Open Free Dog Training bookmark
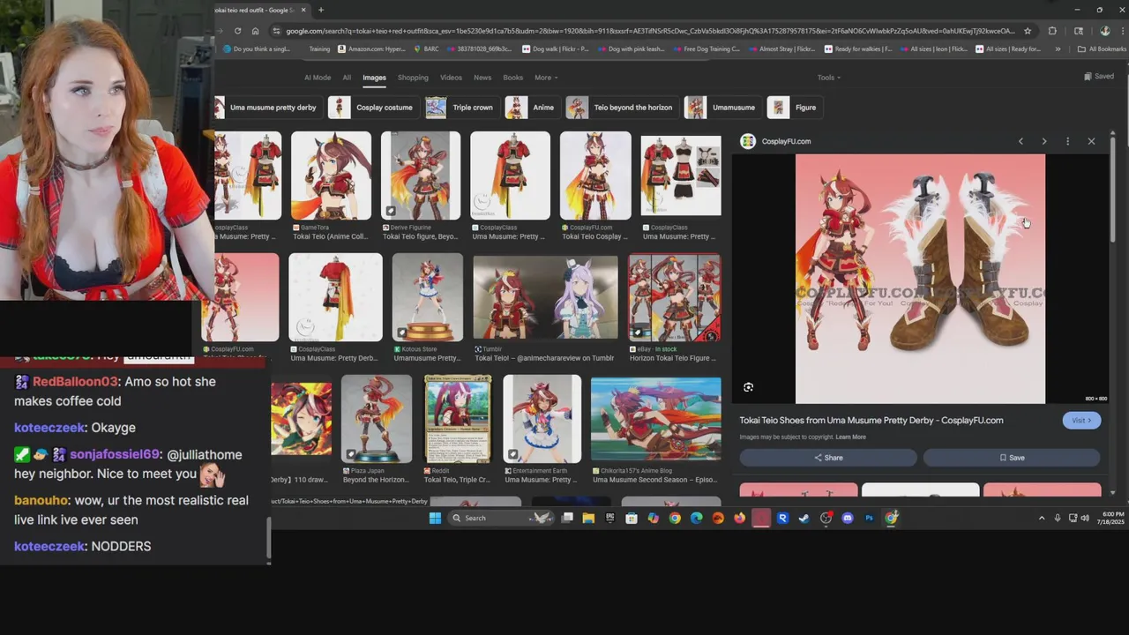Viewport: 1129px width, 635px height. pyautogui.click(x=706, y=49)
